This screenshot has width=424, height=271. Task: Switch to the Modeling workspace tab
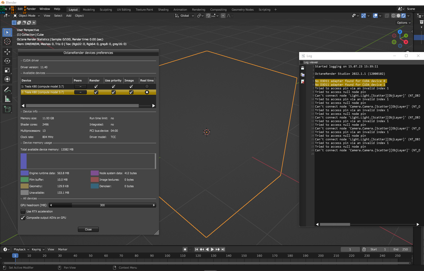89,10
